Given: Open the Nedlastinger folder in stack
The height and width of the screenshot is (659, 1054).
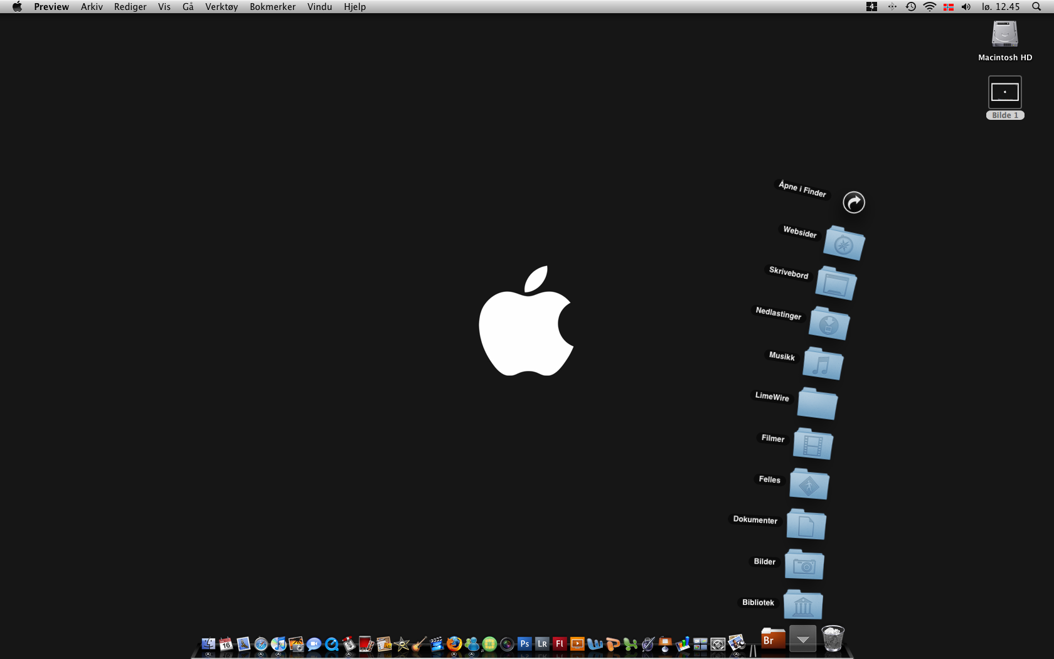Looking at the screenshot, I should (x=829, y=323).
